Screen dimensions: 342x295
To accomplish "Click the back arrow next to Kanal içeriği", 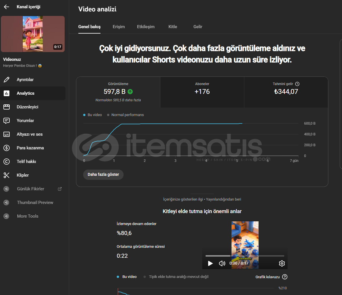I will pyautogui.click(x=7, y=7).
